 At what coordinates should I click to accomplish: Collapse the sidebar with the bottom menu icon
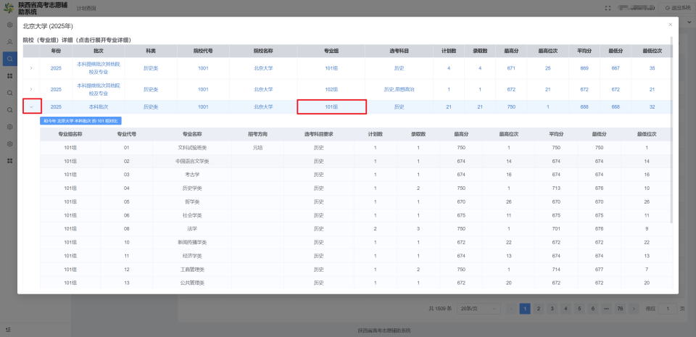[9, 330]
